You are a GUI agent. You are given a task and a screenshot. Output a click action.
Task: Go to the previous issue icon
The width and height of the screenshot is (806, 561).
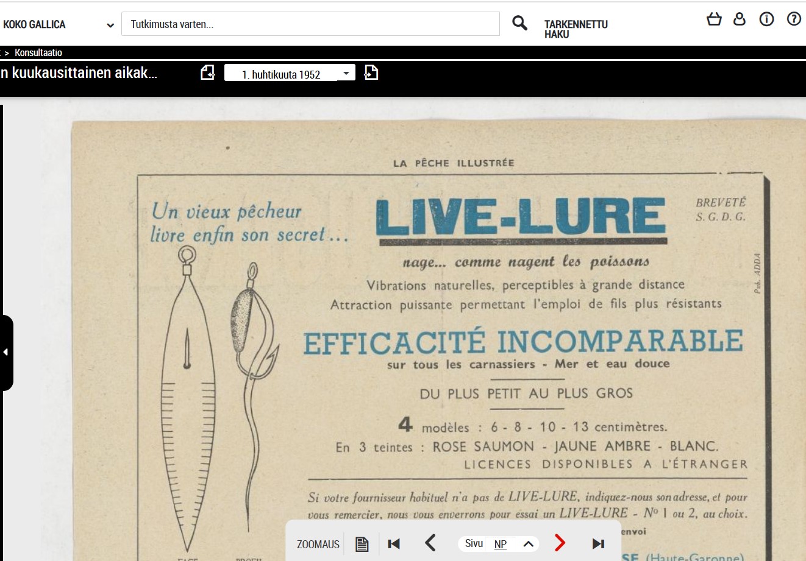(x=208, y=73)
